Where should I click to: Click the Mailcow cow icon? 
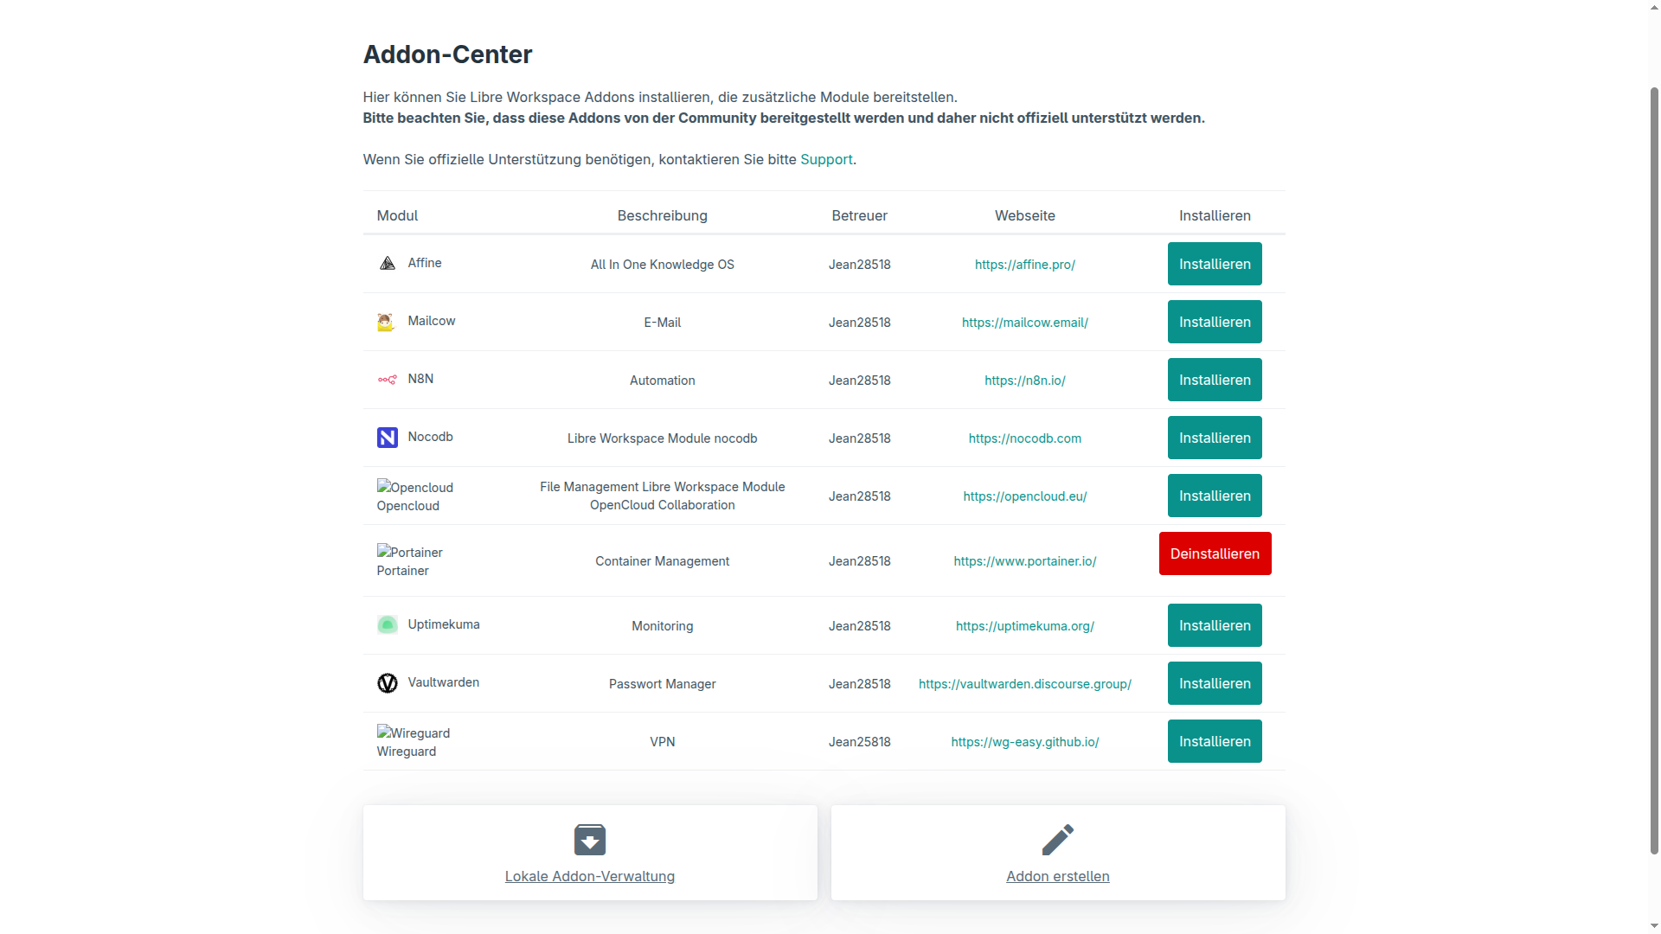pos(386,323)
